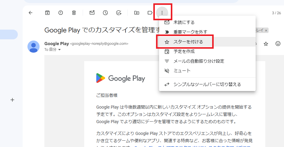The width and height of the screenshot is (284, 147).
Task: Select ミュート from the menu
Action: point(207,71)
